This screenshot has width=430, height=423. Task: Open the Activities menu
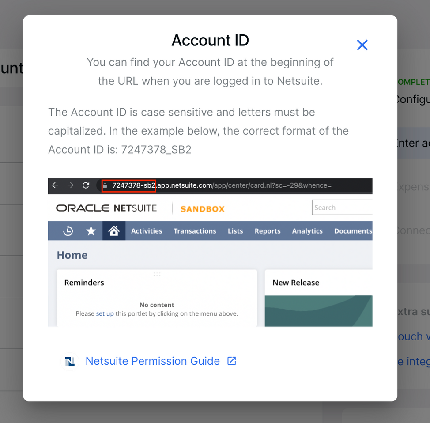(147, 231)
